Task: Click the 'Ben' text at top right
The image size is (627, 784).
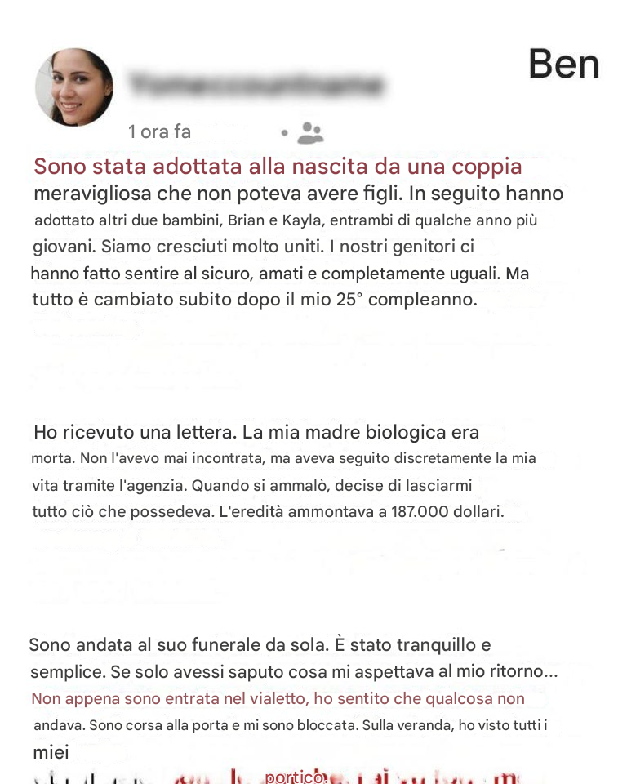Action: pos(563,64)
